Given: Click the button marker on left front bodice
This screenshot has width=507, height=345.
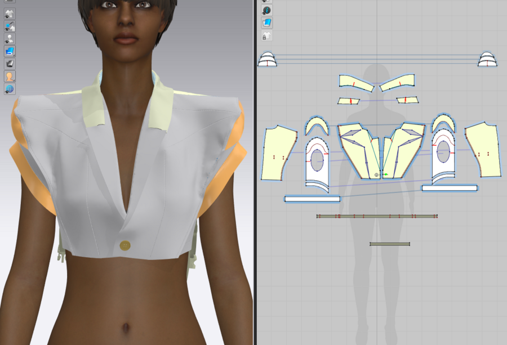Looking at the screenshot, I should (376, 175).
